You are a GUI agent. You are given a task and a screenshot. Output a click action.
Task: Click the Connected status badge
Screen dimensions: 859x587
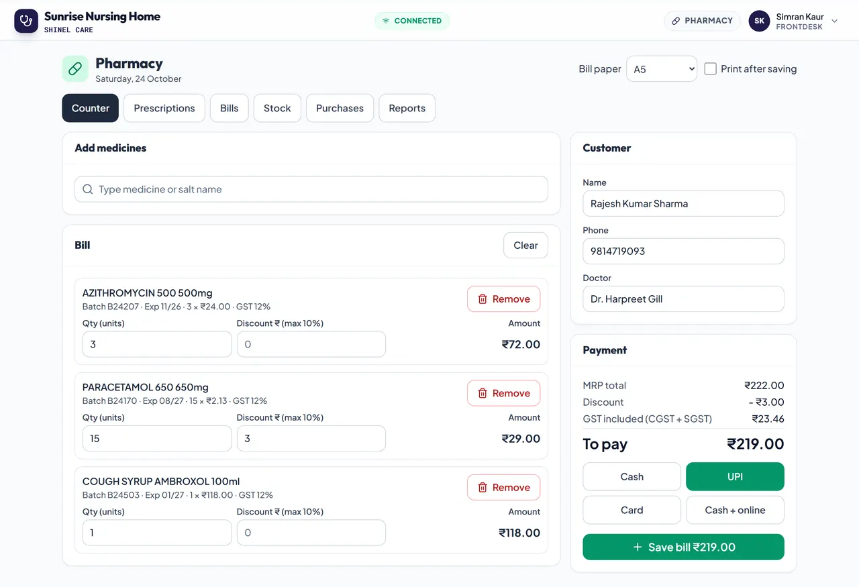tap(412, 21)
